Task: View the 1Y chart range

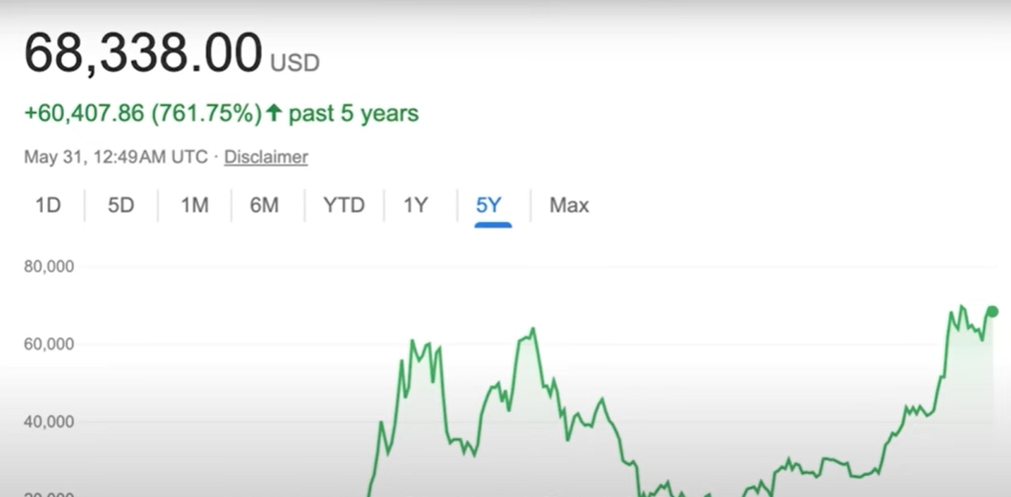Action: (x=415, y=206)
